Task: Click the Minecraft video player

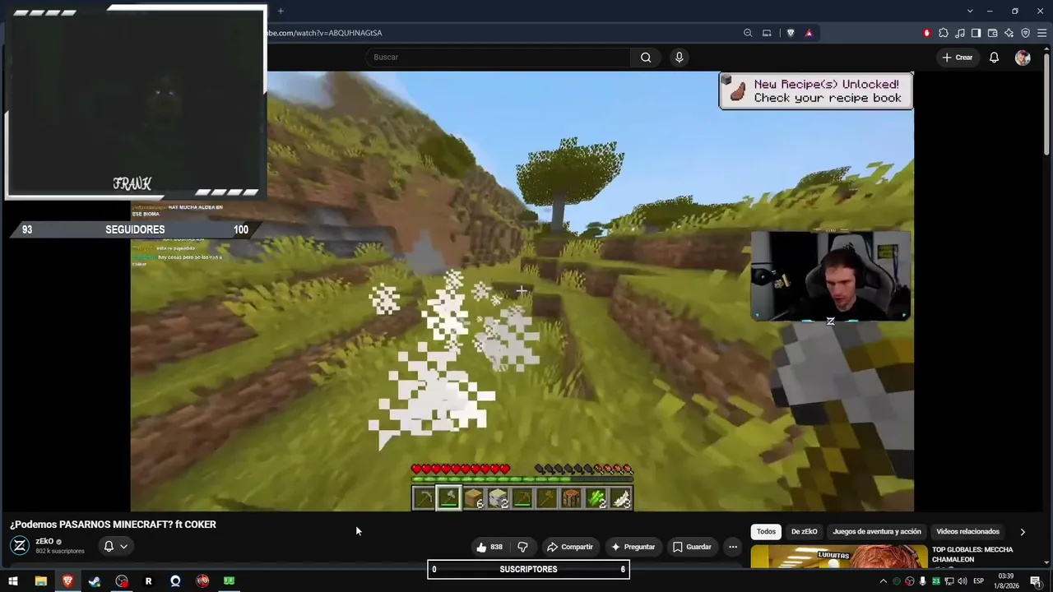Action: click(522, 291)
